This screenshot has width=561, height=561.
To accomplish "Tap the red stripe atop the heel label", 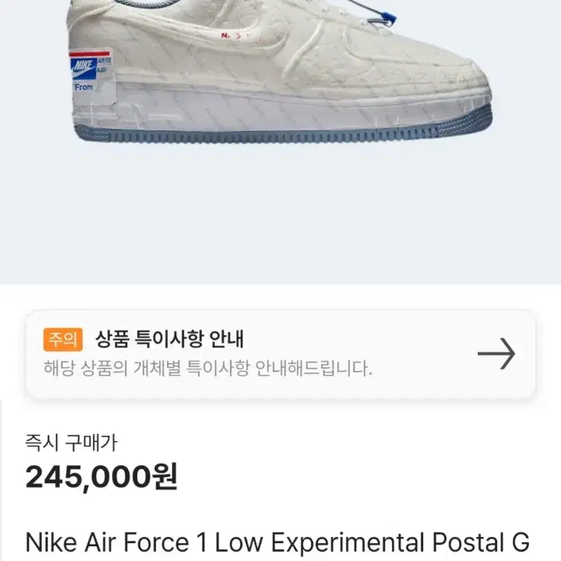I will coord(90,55).
